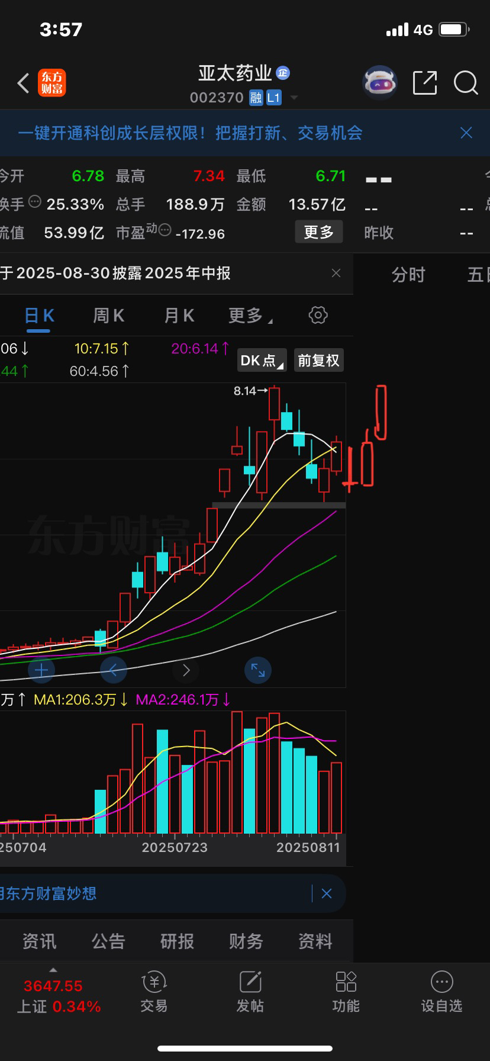Tap the share/export icon
Viewport: 490px width, 1061px height.
click(x=425, y=83)
